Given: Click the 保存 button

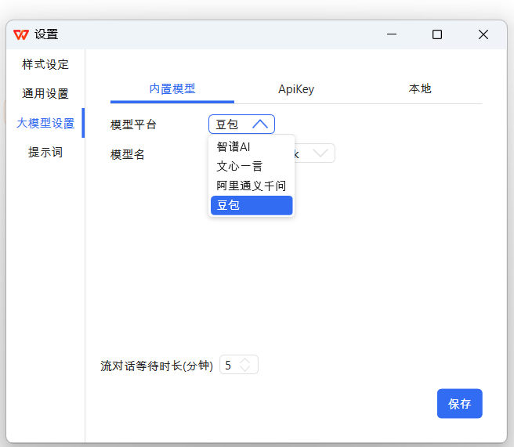Looking at the screenshot, I should 459,404.
